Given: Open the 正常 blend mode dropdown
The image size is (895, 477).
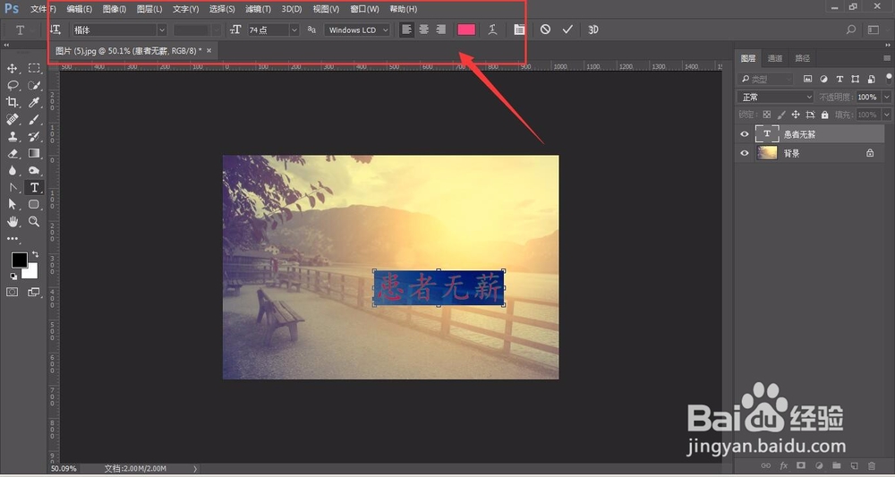Looking at the screenshot, I should [775, 98].
